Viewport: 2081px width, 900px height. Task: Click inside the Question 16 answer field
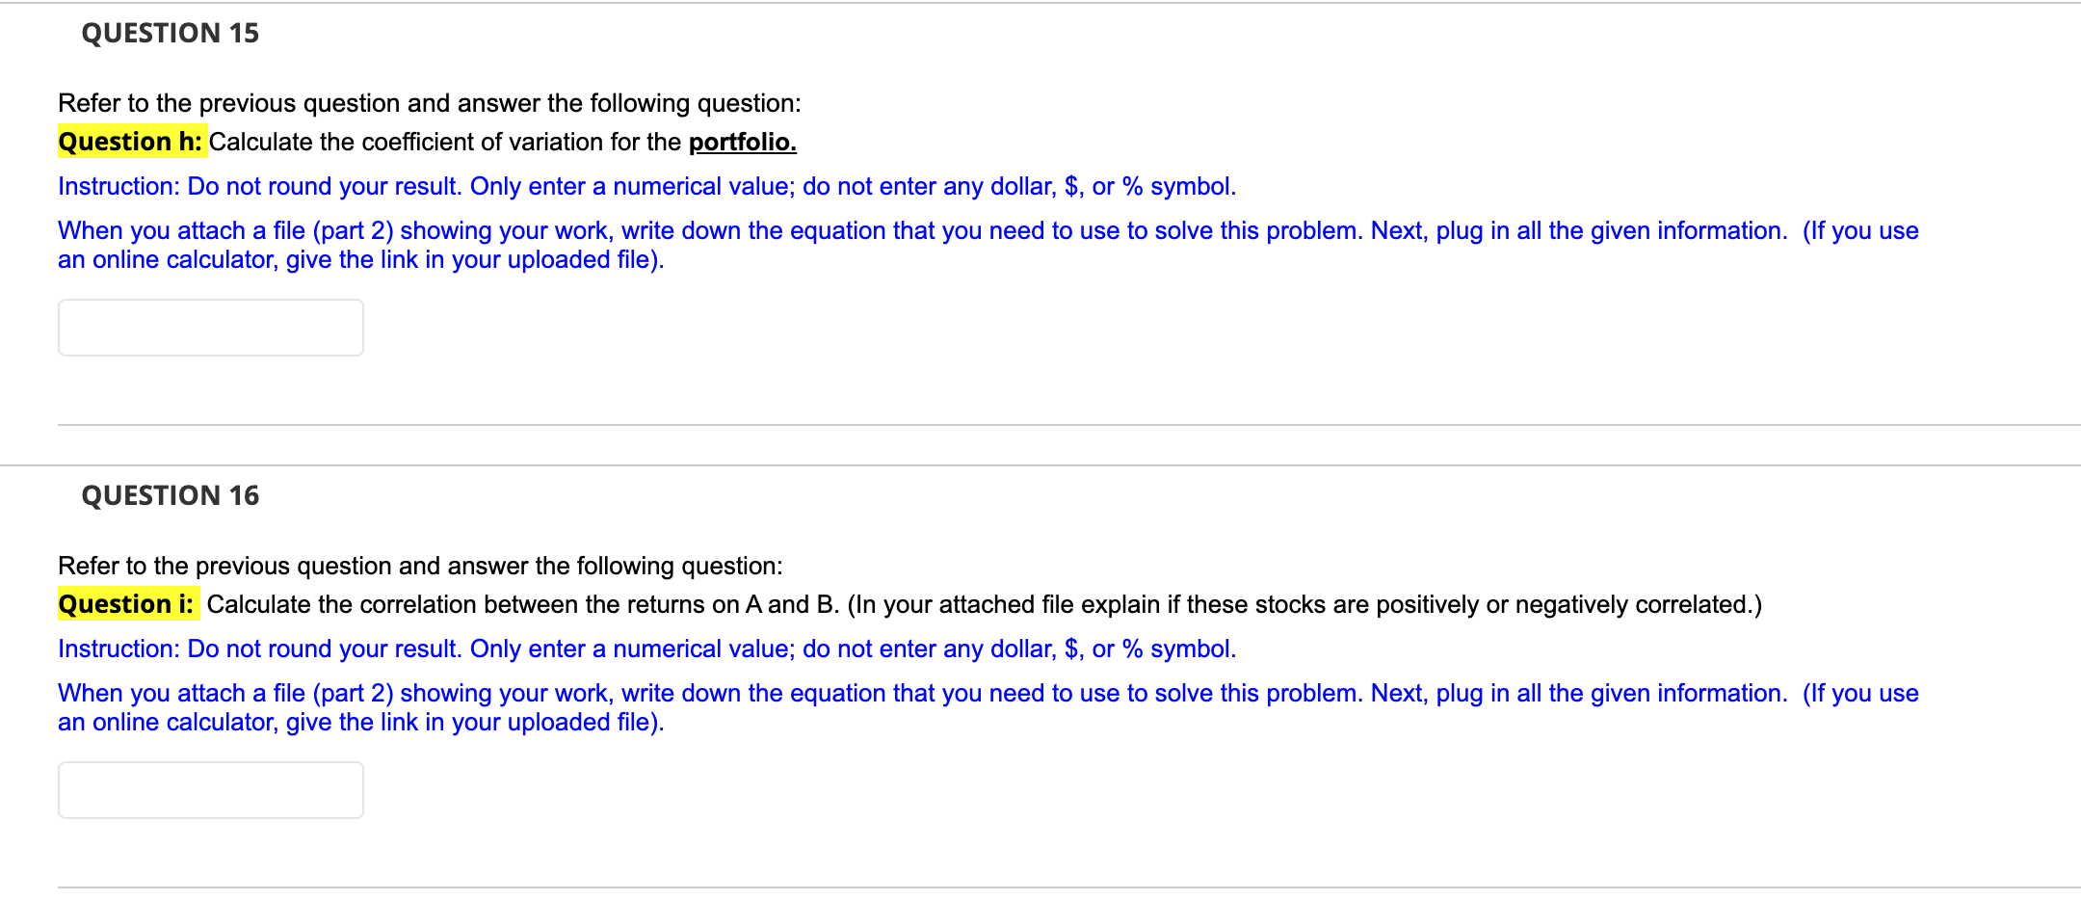coord(210,790)
